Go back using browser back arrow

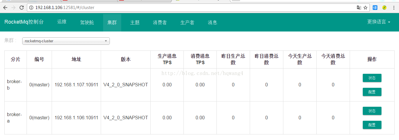point(5,8)
